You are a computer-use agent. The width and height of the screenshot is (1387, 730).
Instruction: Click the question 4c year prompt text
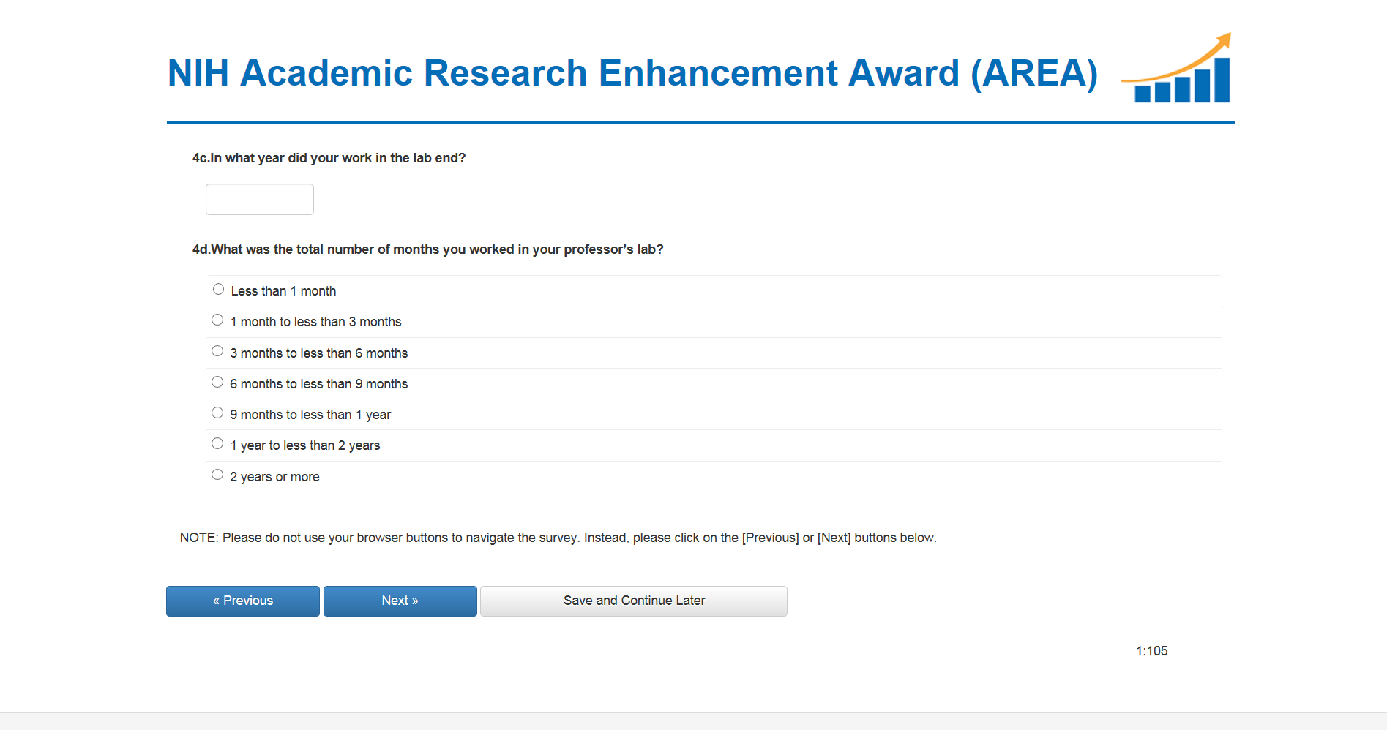click(329, 158)
